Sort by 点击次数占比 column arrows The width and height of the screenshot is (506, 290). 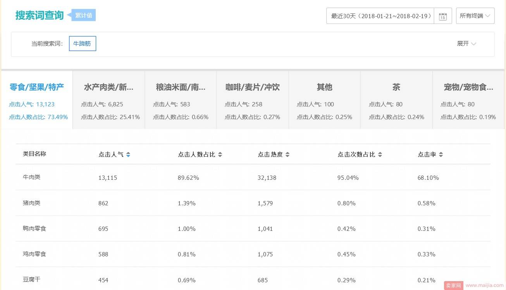point(380,155)
